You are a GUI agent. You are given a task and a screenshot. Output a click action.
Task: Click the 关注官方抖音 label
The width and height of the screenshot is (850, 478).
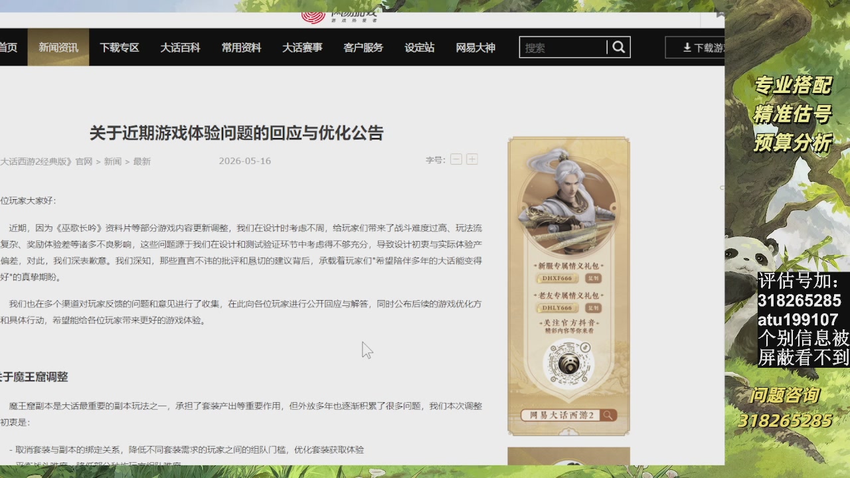pos(568,323)
